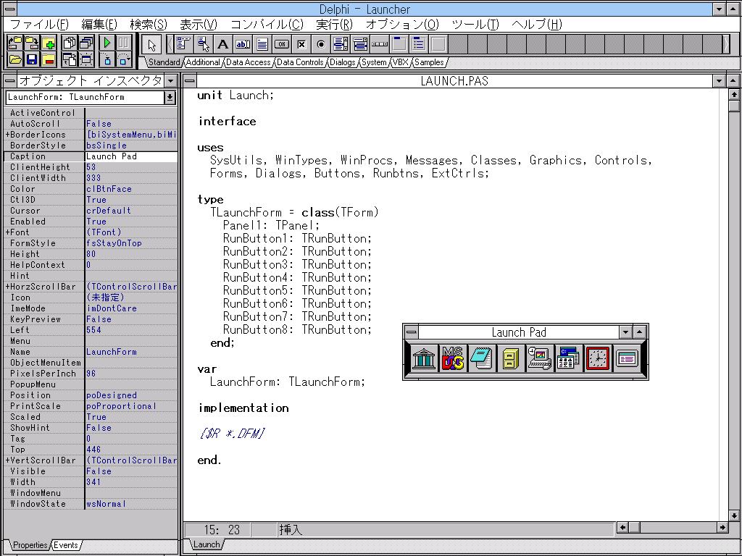Click the editor horizontal scrollbar right arrow
The height and width of the screenshot is (556, 742).
pos(722,527)
